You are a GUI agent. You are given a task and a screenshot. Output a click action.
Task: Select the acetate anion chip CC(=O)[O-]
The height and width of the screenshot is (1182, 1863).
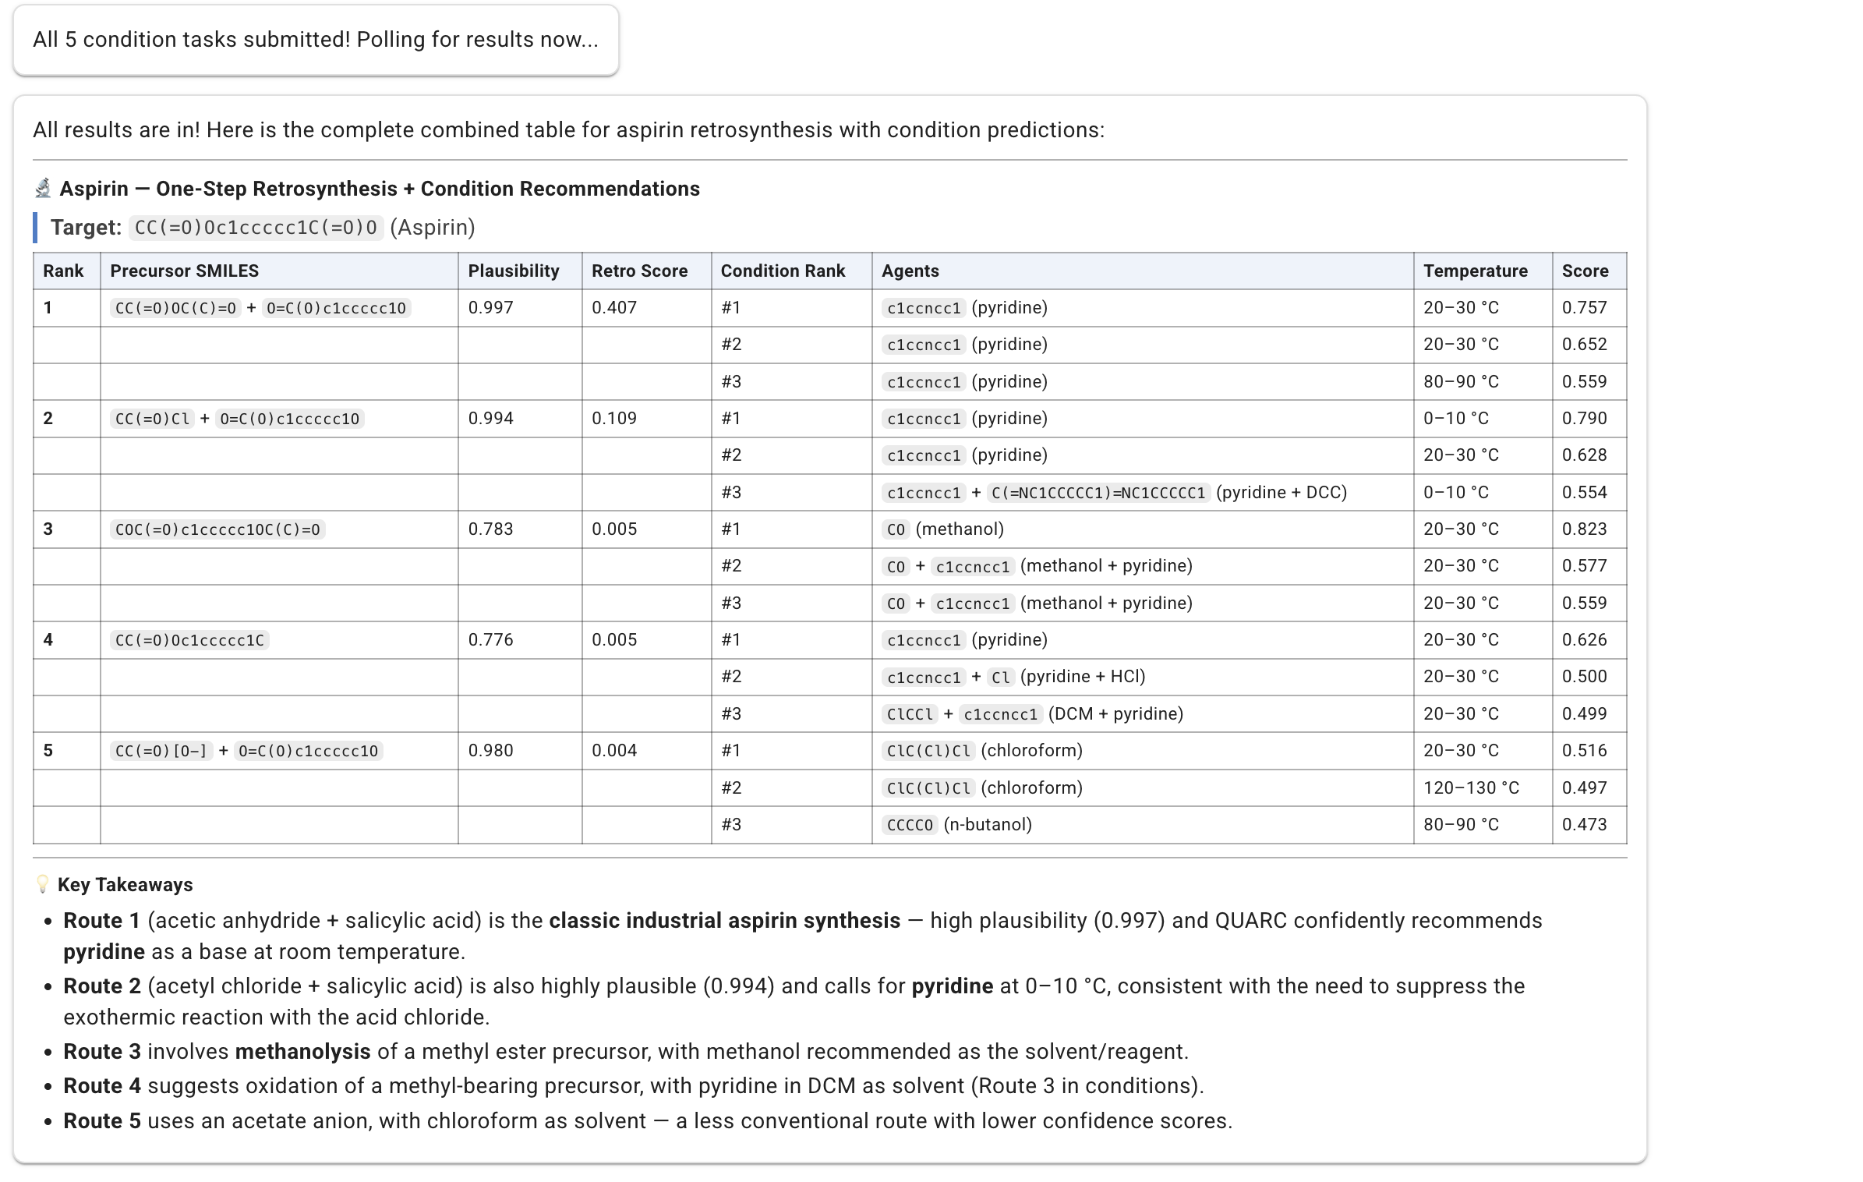point(161,751)
